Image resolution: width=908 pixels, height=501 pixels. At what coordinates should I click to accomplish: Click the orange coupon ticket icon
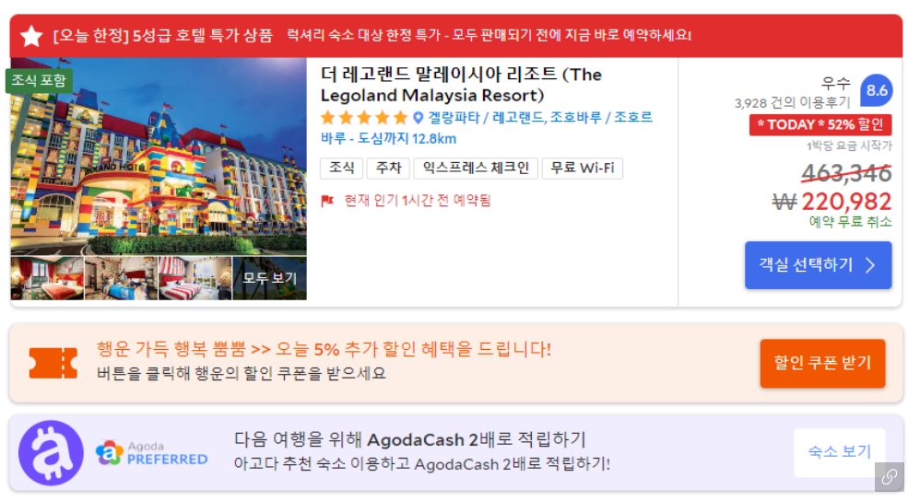click(x=53, y=363)
